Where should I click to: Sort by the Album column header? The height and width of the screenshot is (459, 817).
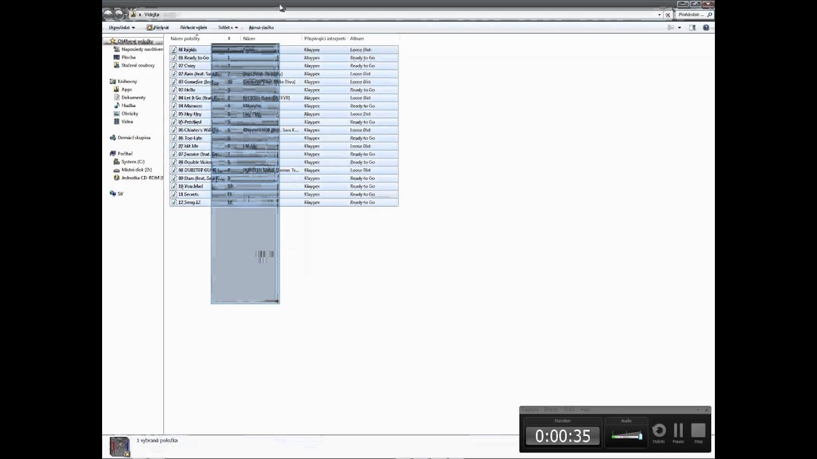[357, 39]
